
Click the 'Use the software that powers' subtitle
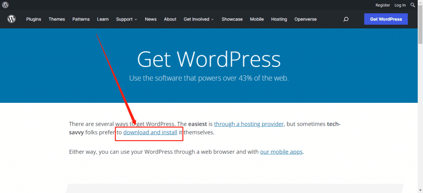tap(209, 78)
